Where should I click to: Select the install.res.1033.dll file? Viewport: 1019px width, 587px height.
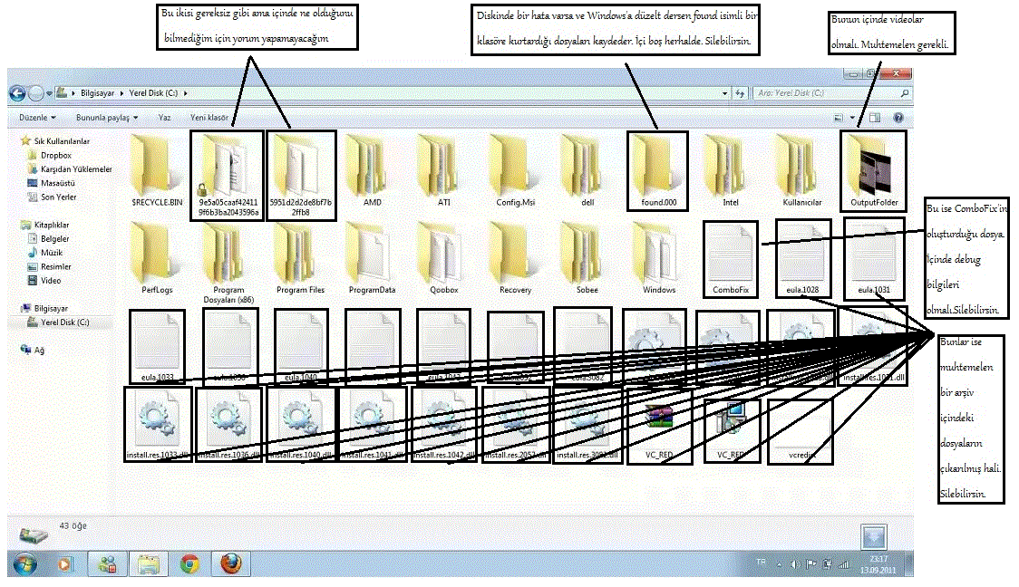158,422
